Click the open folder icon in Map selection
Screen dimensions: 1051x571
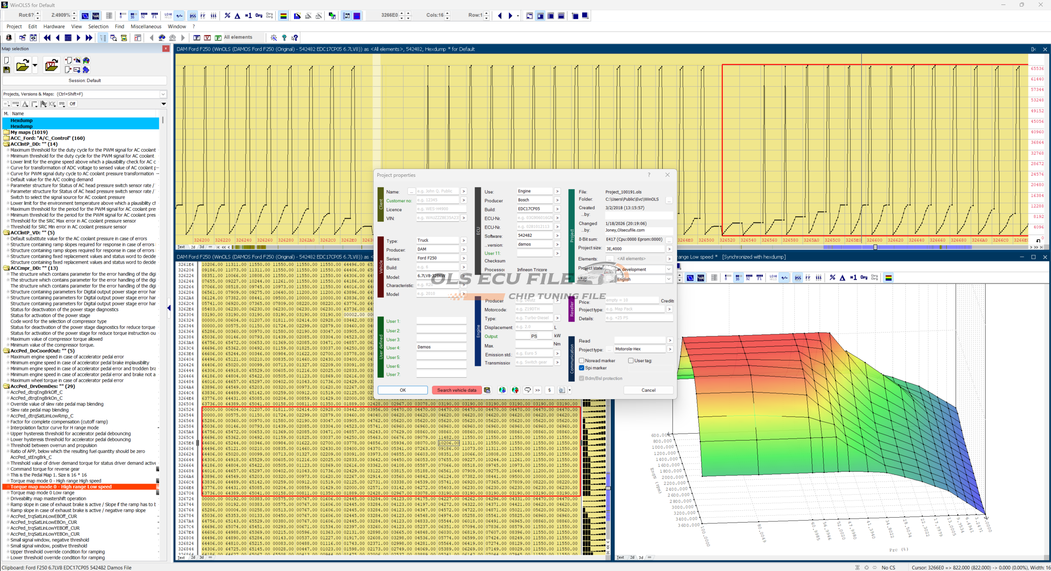tap(23, 65)
